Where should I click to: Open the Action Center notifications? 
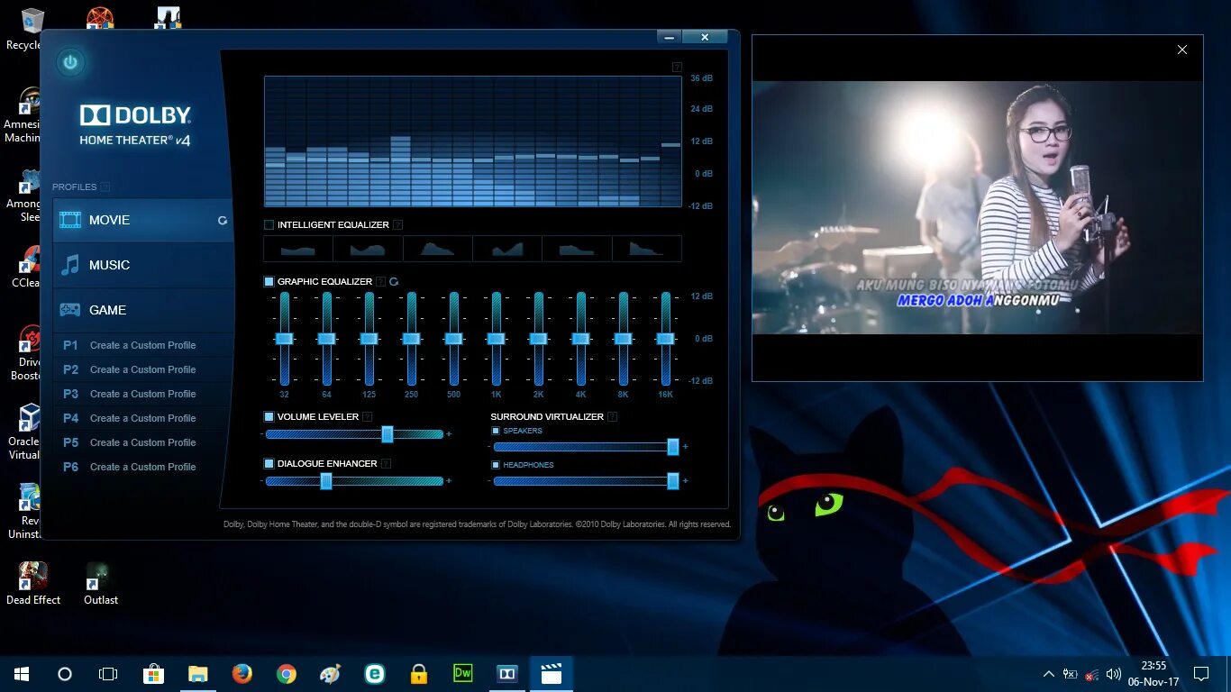click(x=1201, y=674)
